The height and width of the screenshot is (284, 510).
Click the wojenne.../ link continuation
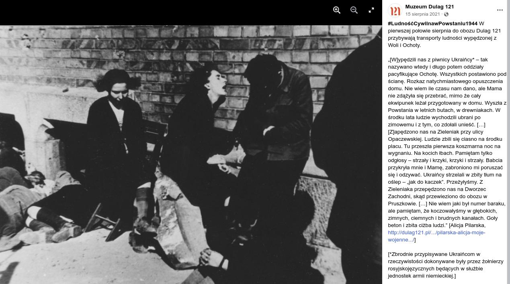click(401, 240)
